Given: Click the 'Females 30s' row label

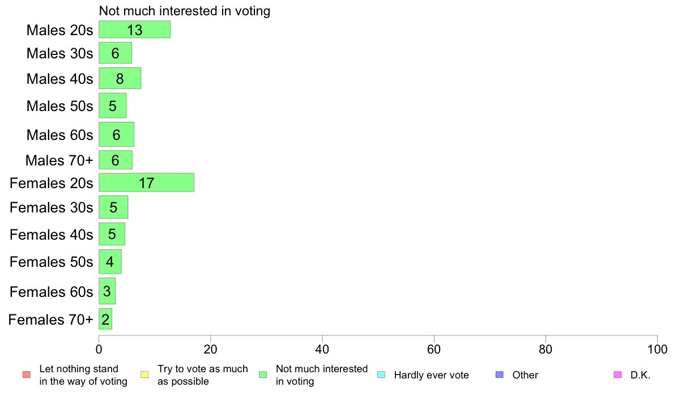Looking at the screenshot, I should point(51,207).
